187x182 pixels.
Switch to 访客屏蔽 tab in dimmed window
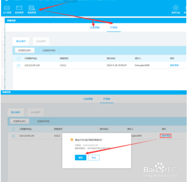coord(88,99)
